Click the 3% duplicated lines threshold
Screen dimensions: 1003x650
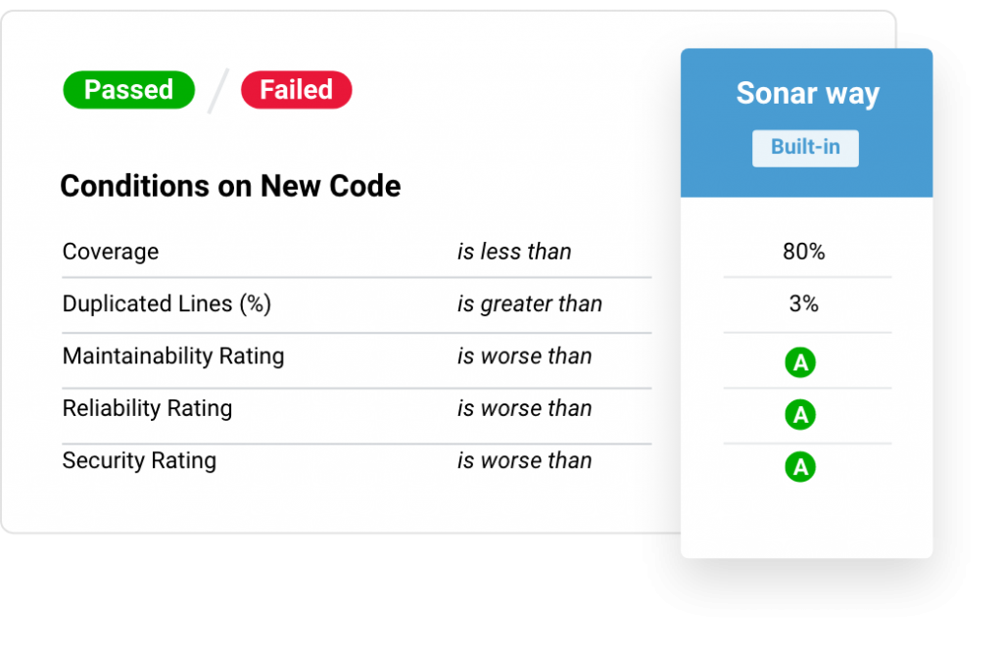click(x=803, y=303)
